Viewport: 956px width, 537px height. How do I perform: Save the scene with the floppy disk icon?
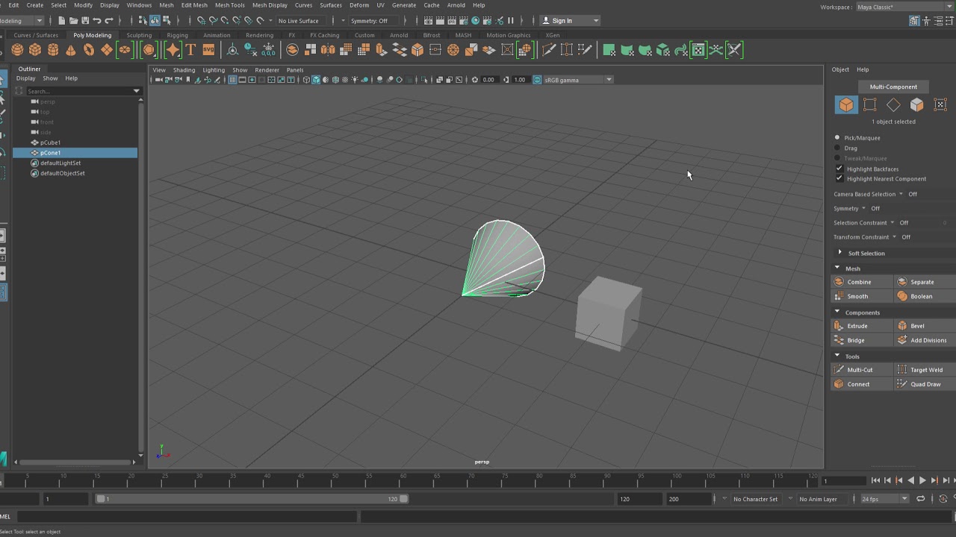pyautogui.click(x=85, y=20)
